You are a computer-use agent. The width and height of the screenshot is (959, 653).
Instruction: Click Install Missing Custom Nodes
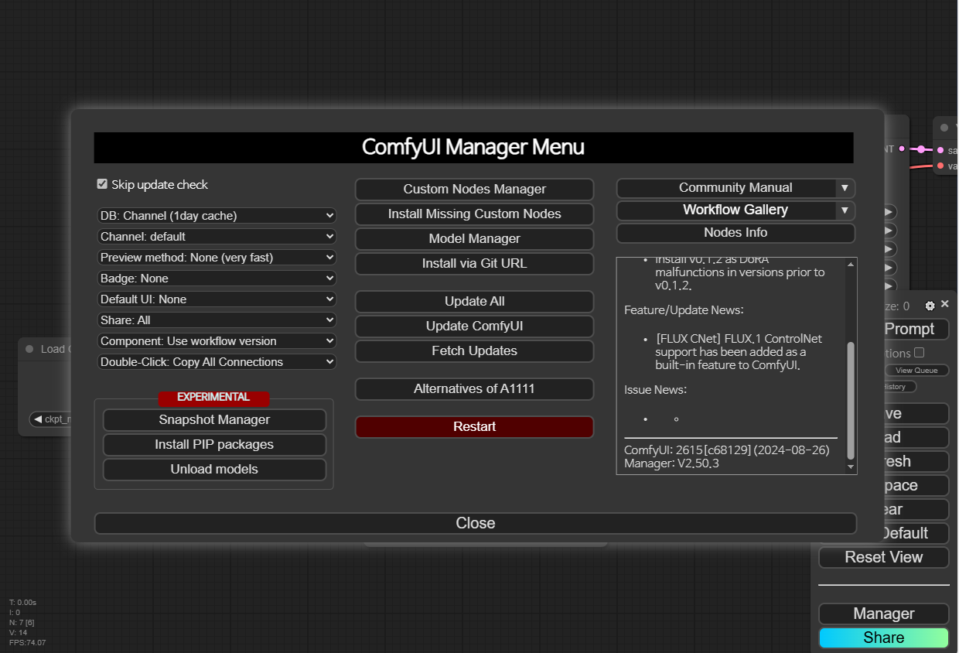click(475, 214)
